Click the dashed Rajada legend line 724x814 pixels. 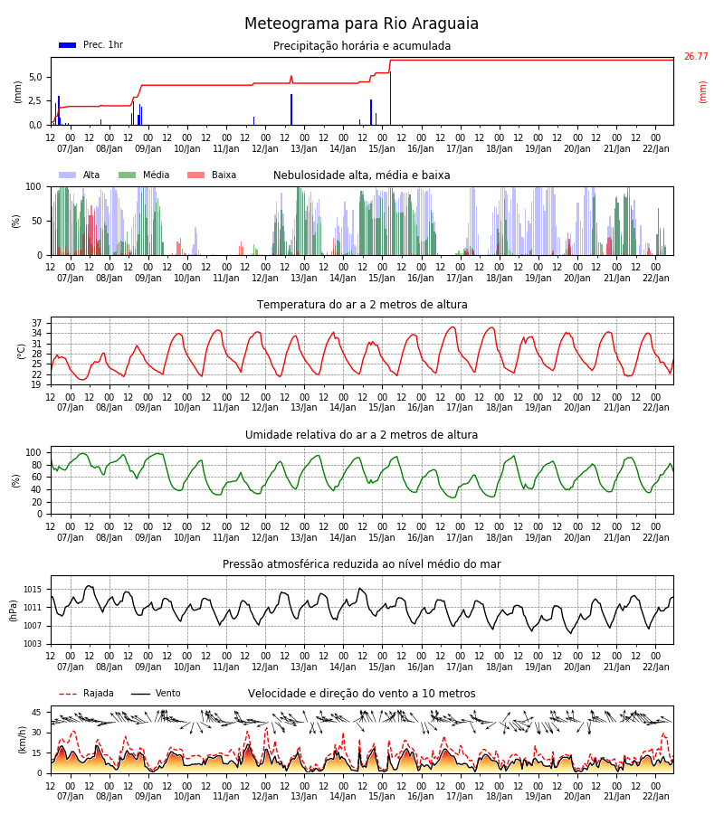[x=68, y=694]
